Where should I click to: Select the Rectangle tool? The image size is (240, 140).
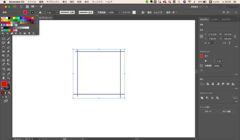point(3,39)
